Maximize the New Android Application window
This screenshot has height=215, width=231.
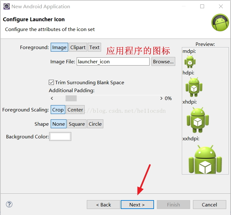tap(202, 6)
